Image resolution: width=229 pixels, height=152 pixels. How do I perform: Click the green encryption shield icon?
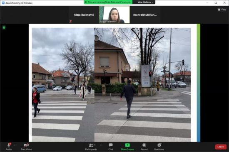pos(4,27)
